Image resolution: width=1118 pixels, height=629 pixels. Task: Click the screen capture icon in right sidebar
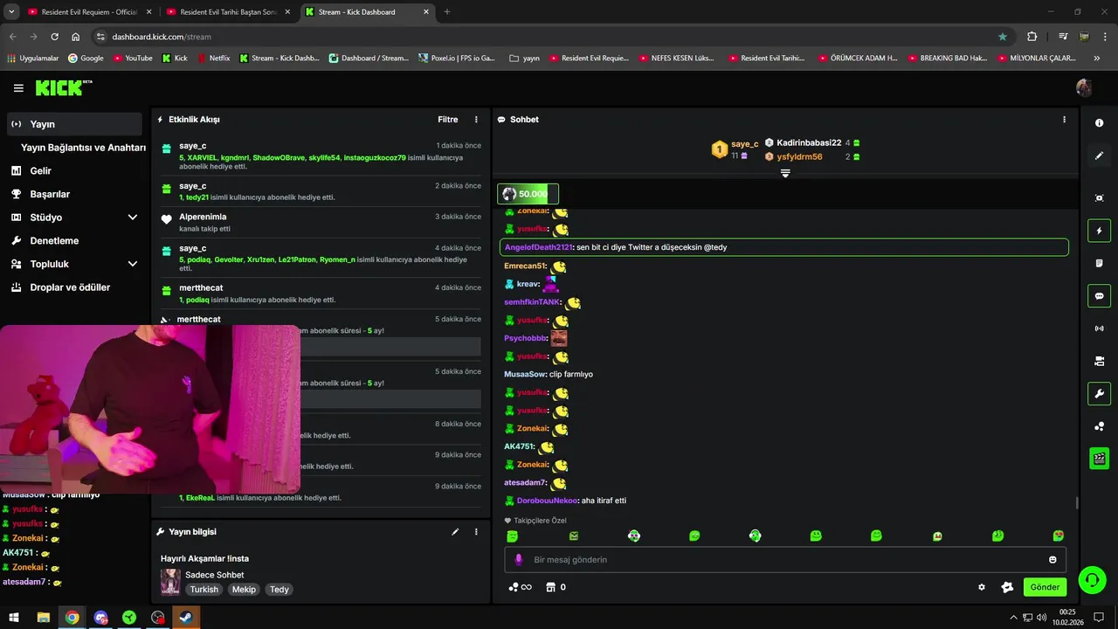pyautogui.click(x=1099, y=198)
